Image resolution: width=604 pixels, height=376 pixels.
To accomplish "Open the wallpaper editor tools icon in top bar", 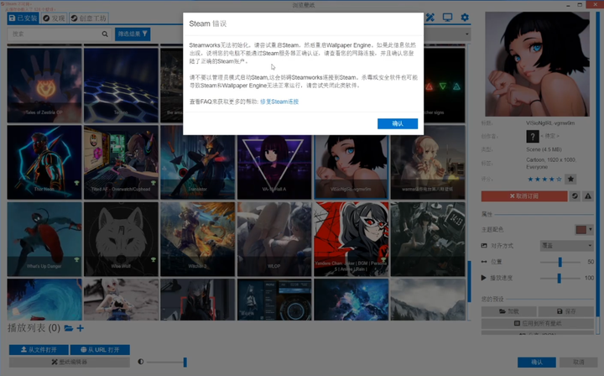I will point(430,18).
